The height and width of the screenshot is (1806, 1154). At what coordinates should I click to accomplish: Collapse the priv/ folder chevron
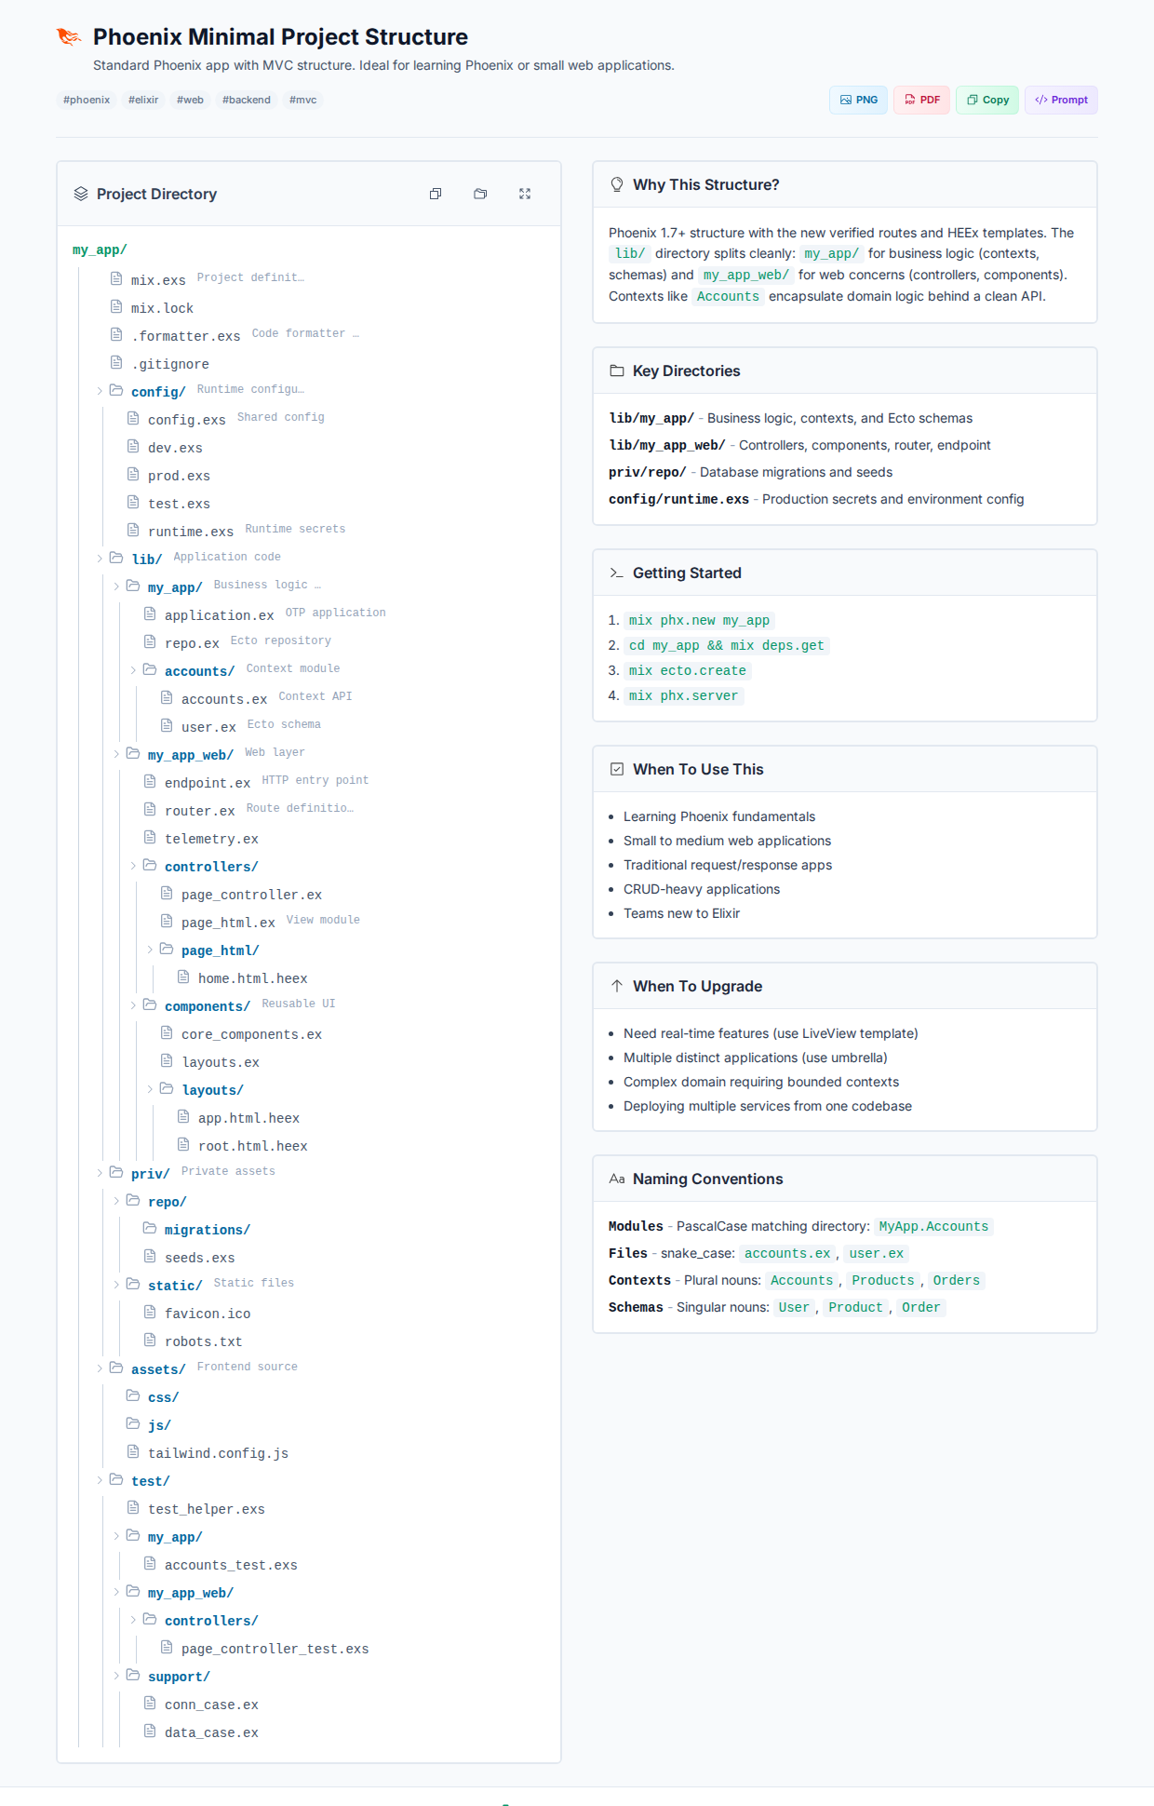[x=100, y=1173]
